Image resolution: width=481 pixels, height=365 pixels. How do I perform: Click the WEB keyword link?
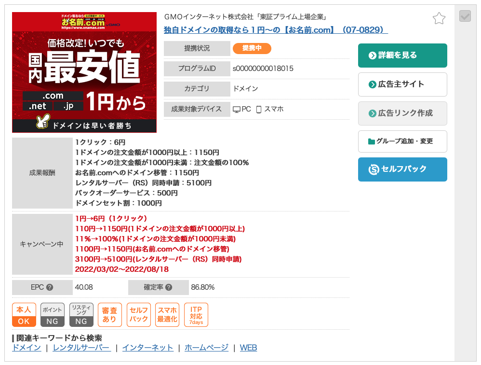pos(249,348)
